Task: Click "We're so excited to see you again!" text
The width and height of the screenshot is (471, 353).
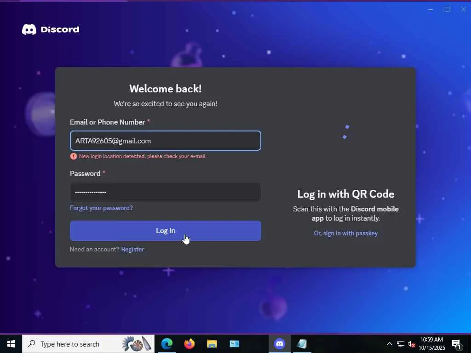Action: 166,104
